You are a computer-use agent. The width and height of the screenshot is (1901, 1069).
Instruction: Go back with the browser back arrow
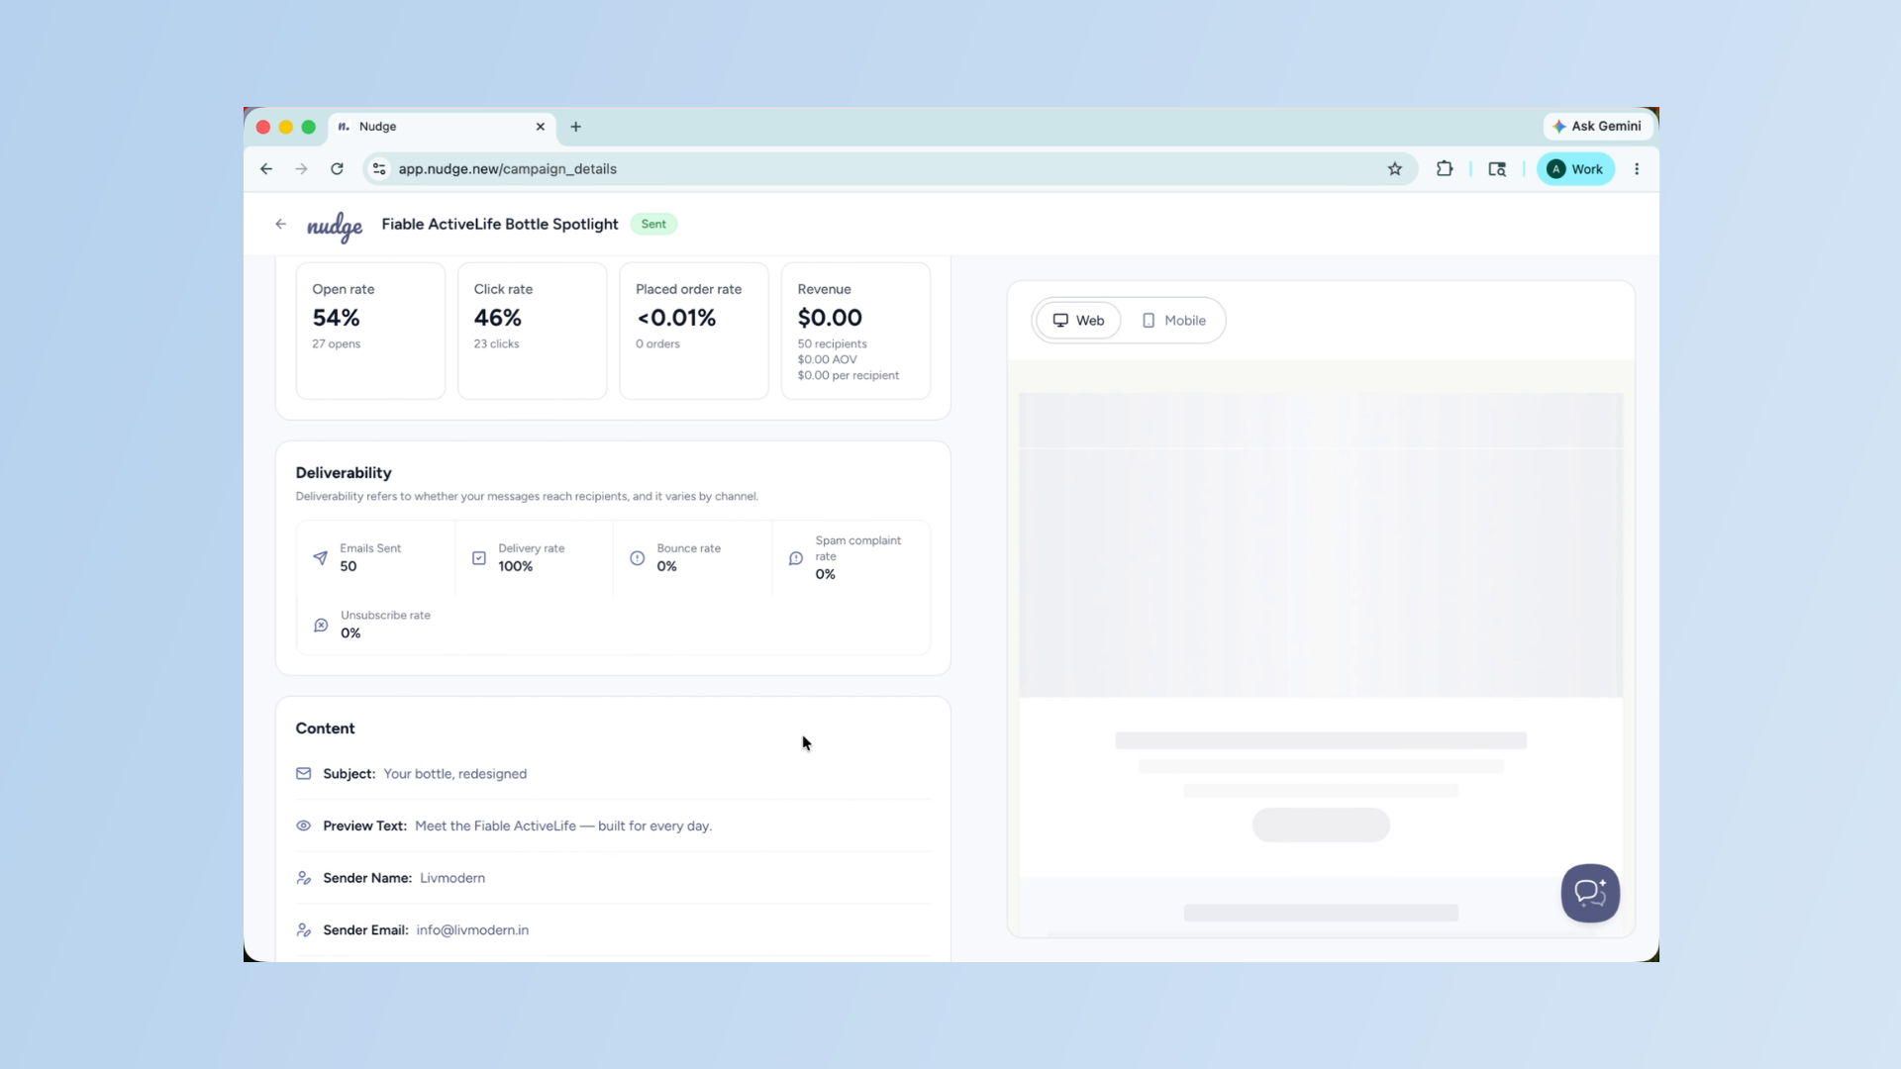[x=266, y=169]
